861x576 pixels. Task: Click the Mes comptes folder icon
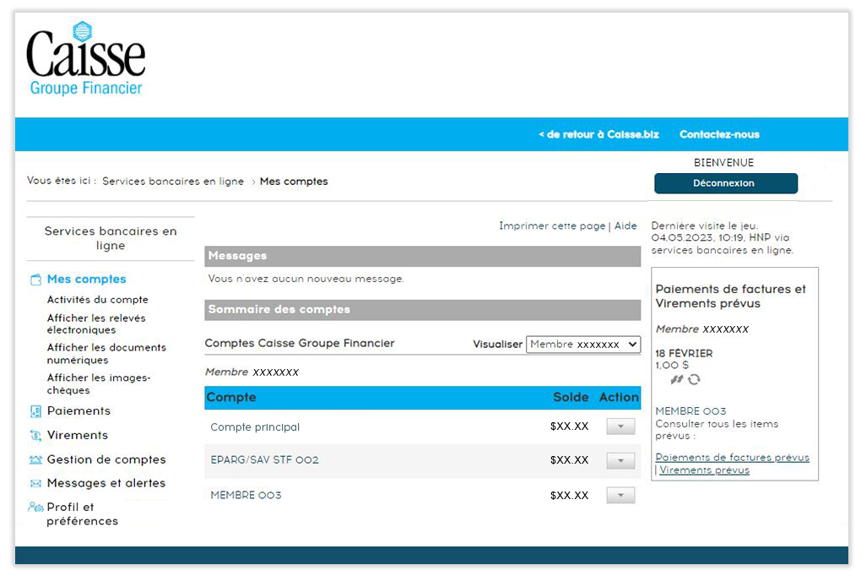coord(35,280)
